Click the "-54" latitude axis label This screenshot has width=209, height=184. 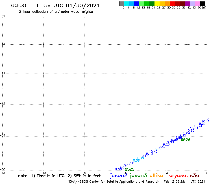click(3, 73)
